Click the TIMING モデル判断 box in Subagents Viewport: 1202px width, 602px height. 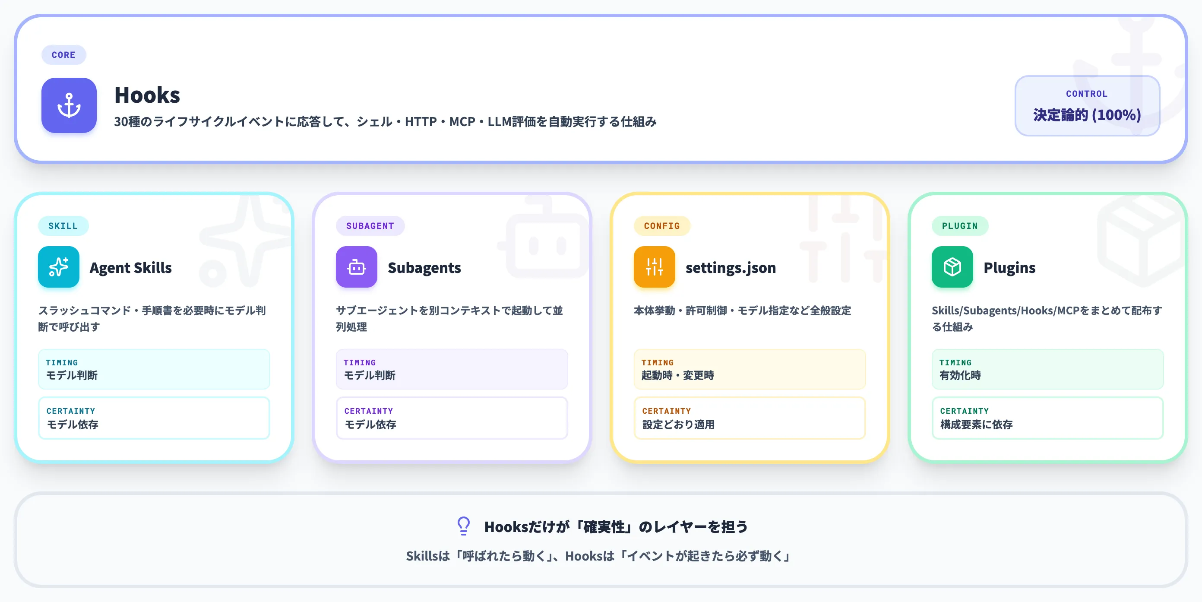coord(452,369)
